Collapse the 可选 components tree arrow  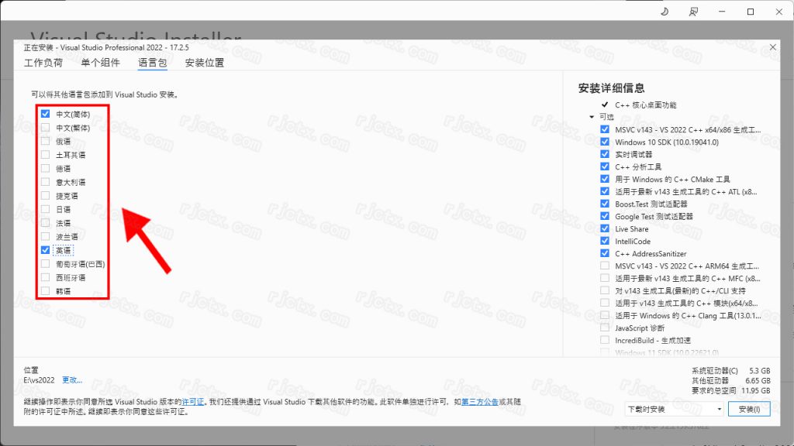coord(592,117)
